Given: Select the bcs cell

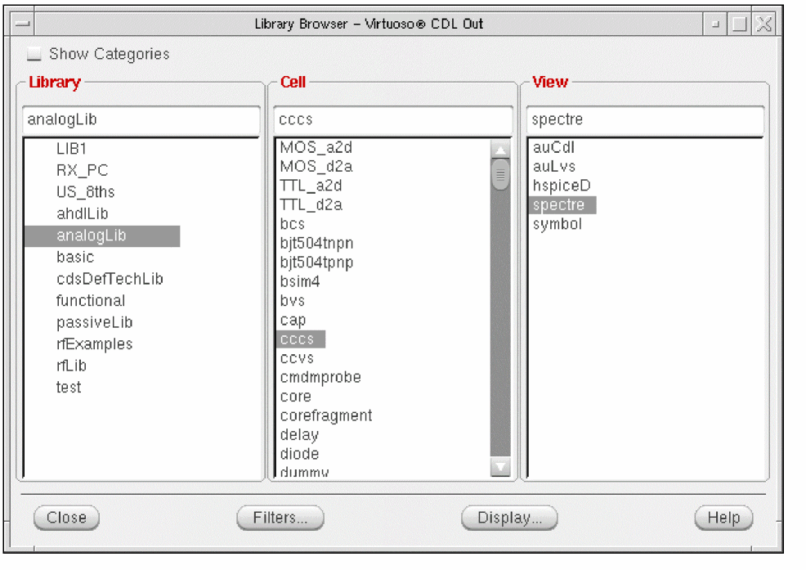Looking at the screenshot, I should pyautogui.click(x=292, y=224).
